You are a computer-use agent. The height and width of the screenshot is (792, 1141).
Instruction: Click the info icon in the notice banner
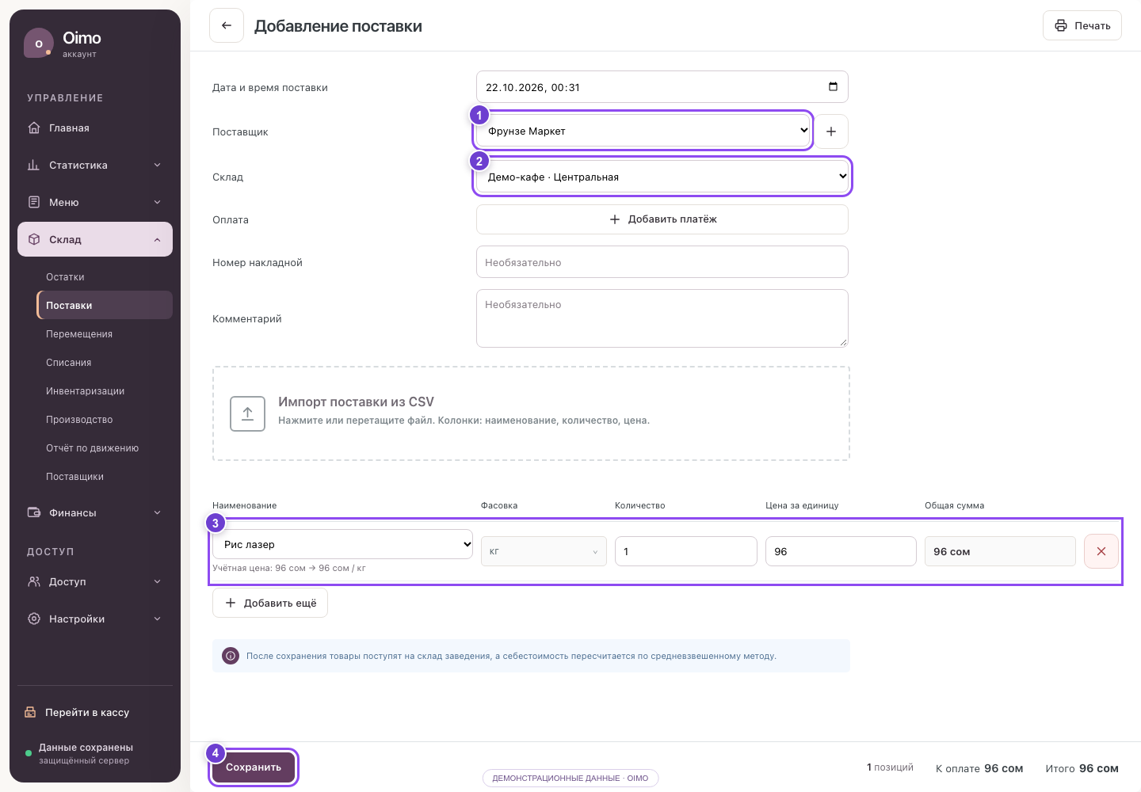tap(231, 656)
